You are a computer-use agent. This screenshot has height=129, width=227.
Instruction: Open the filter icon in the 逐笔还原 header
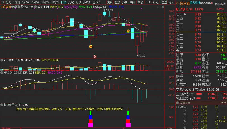pos(222,103)
